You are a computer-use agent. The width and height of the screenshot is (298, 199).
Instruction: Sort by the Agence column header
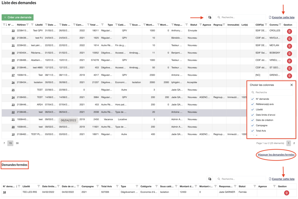207,25
